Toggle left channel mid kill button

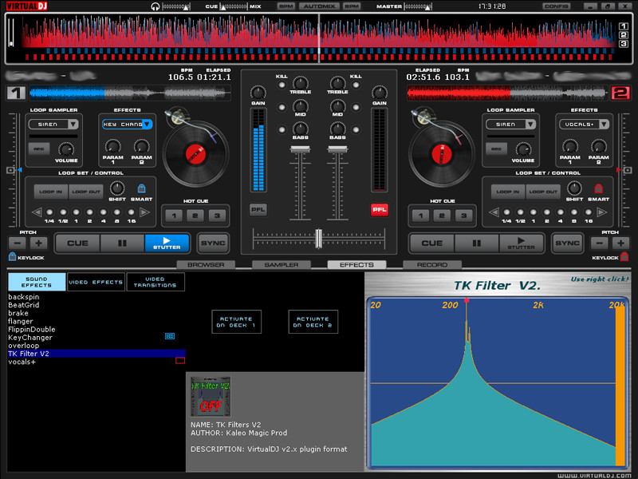coord(282,108)
